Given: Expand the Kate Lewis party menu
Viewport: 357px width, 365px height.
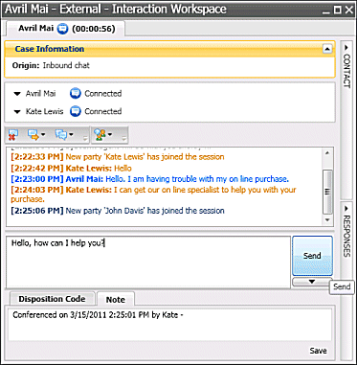Looking at the screenshot, I should click(17, 112).
